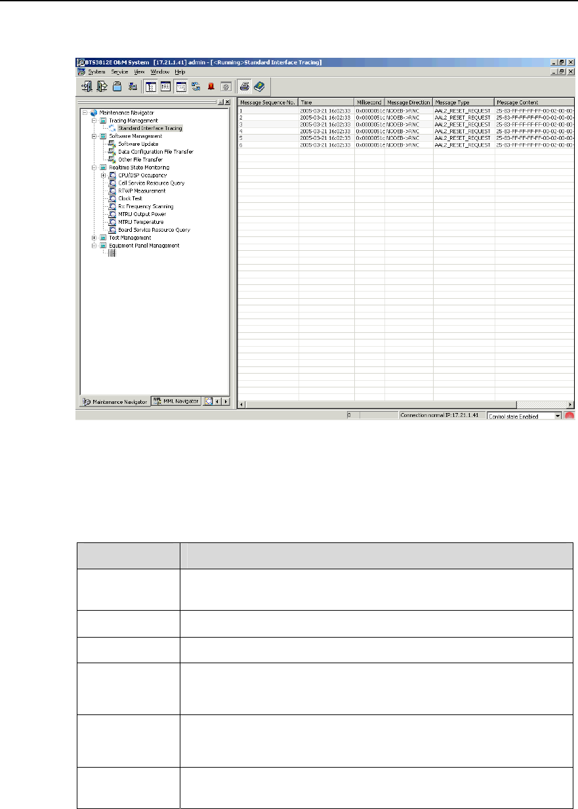578x809 pixels.
Task: Open the System menu
Action: 96,72
